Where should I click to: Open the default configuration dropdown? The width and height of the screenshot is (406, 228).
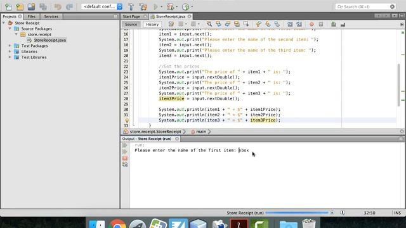tap(102, 6)
